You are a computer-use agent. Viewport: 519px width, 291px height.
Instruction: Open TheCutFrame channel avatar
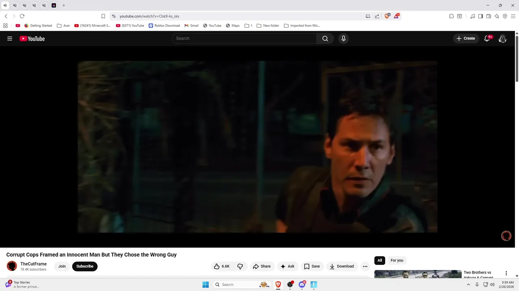12,266
